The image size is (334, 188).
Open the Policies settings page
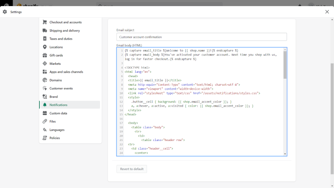tap(55, 138)
